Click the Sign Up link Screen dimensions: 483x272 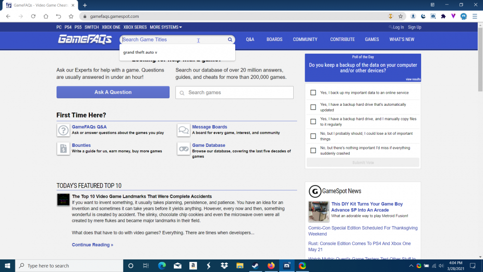(x=414, y=27)
